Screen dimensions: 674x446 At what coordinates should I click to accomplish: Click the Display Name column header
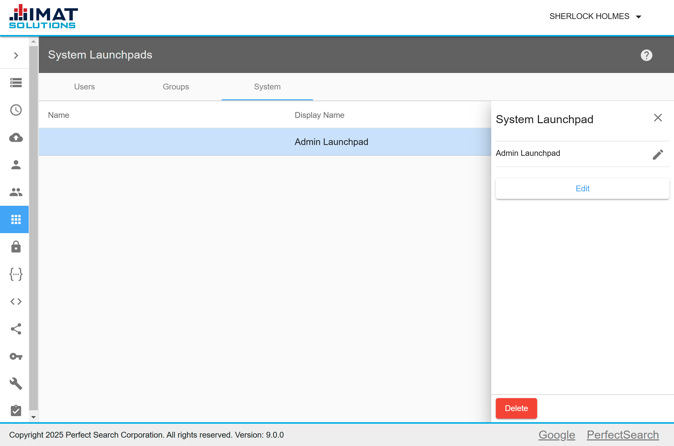[319, 115]
